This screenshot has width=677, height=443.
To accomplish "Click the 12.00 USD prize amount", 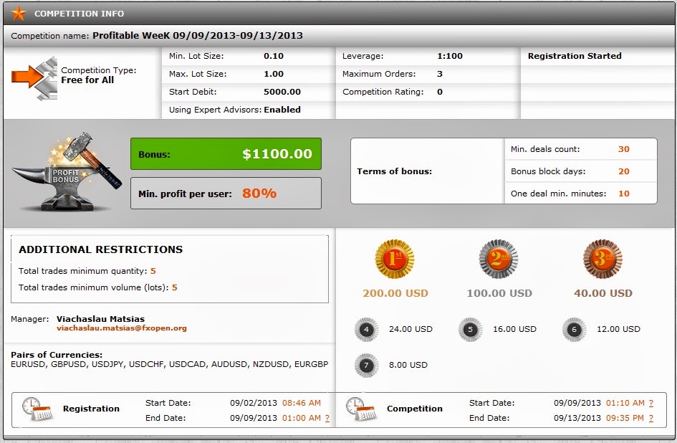I will pyautogui.click(x=619, y=329).
